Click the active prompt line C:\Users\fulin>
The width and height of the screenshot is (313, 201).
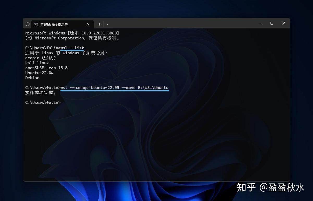[43, 102]
